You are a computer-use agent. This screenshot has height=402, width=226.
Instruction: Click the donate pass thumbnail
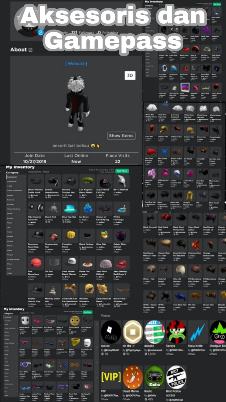tap(154, 332)
